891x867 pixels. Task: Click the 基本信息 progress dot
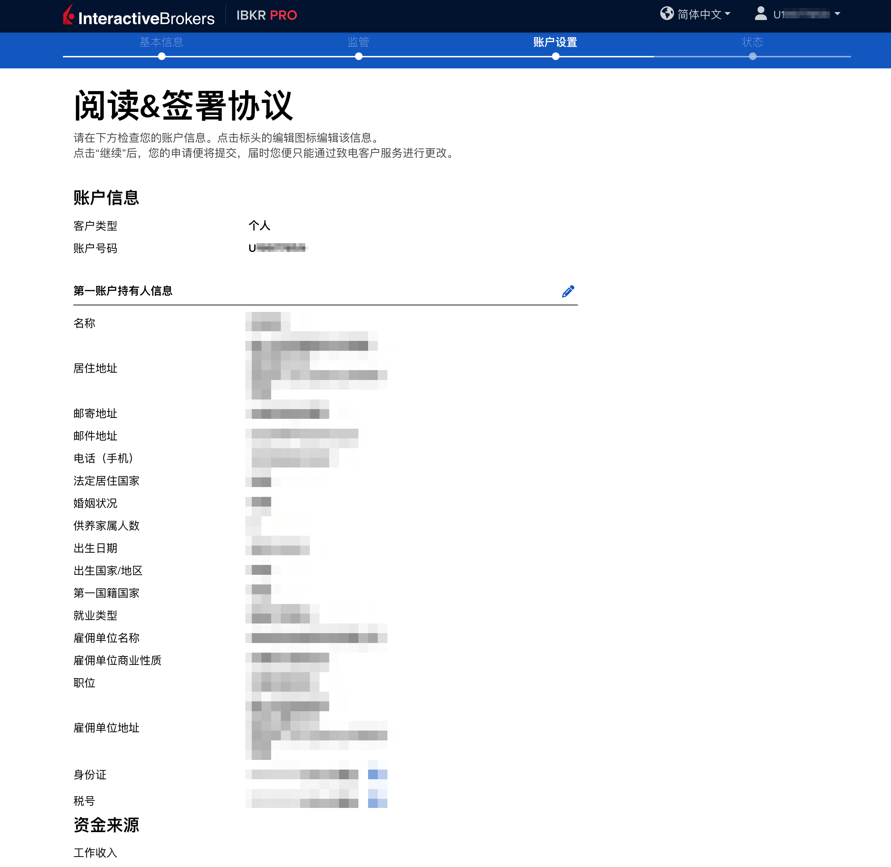point(161,56)
